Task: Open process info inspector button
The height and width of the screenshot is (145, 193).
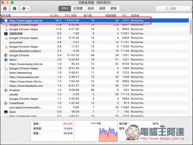Action: (14, 8)
